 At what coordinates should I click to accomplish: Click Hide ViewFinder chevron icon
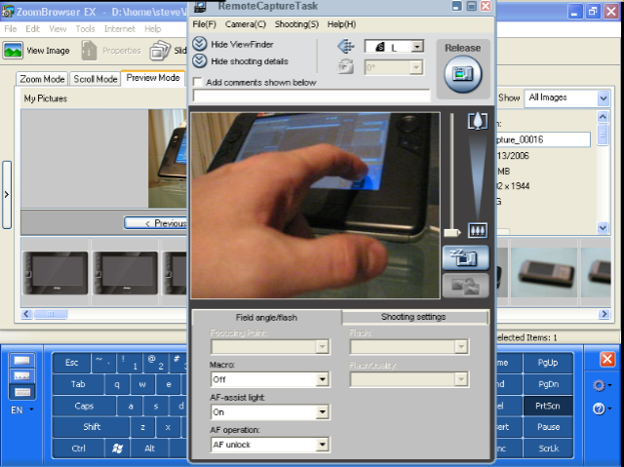(199, 44)
